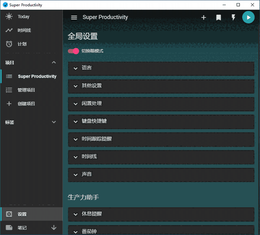Click the 管理项目 list icon
260x235 pixels.
pyautogui.click(x=9, y=90)
